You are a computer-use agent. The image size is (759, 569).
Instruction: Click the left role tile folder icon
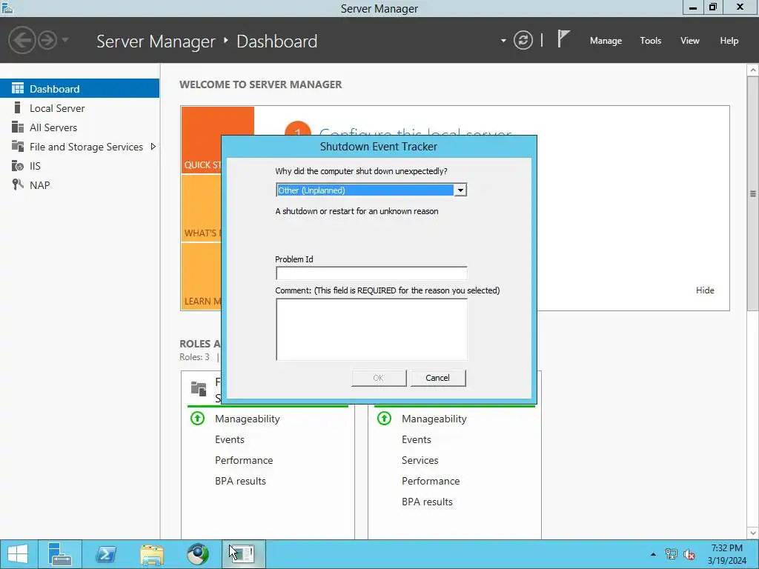click(199, 388)
